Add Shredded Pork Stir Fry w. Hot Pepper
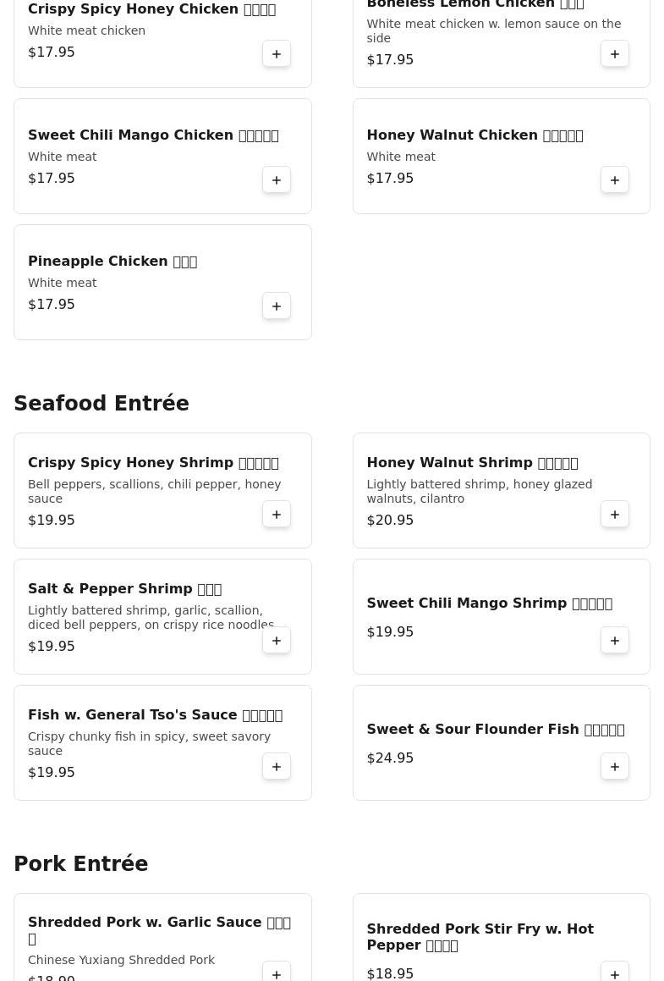664x981 pixels. 615,973
